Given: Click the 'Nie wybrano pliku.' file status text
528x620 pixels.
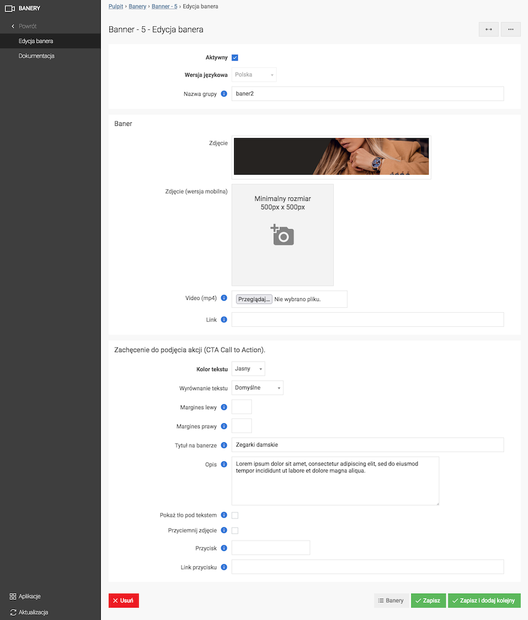Looking at the screenshot, I should pos(298,299).
